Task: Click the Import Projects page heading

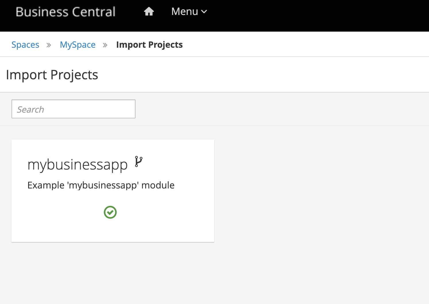Action: point(52,75)
